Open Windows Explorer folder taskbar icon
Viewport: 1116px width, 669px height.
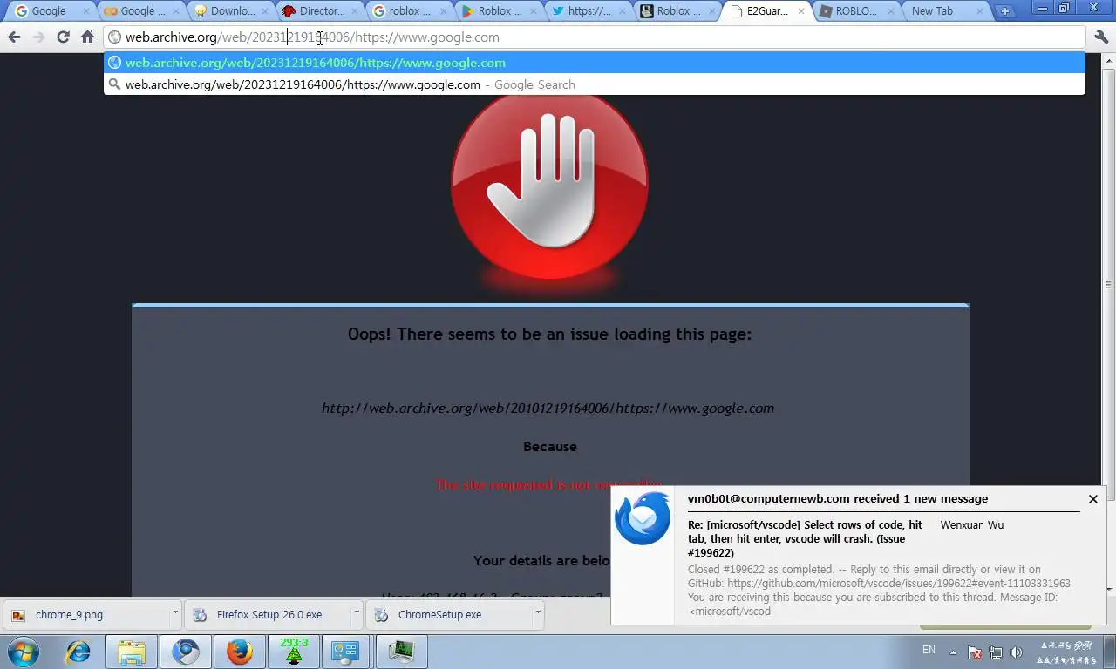132,652
